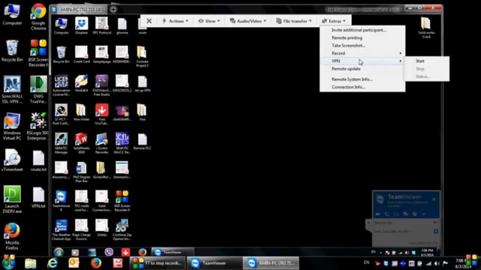Open Google Chrome local desktop shortcut
Viewport: 481px width, 270px height.
[38, 17]
